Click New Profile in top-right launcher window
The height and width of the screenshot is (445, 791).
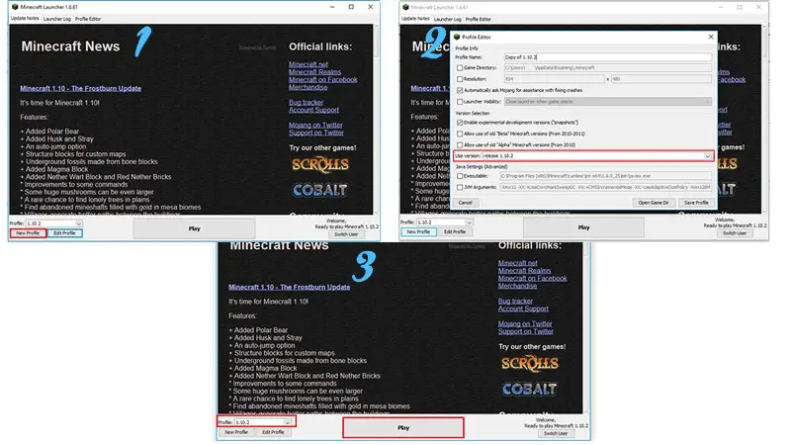[x=418, y=231]
